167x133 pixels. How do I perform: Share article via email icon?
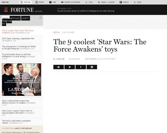pos(58,67)
